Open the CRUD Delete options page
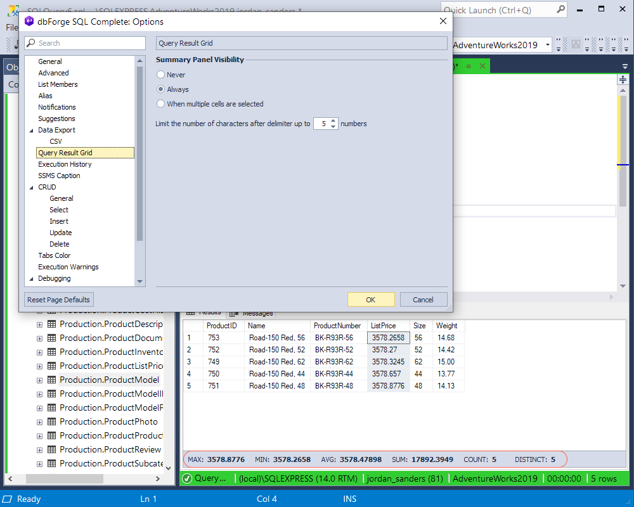Viewport: 634px width, 507px height. tap(60, 244)
